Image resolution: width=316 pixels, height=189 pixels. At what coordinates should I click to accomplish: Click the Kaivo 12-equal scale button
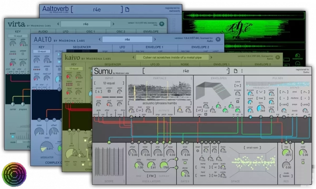point(74,69)
